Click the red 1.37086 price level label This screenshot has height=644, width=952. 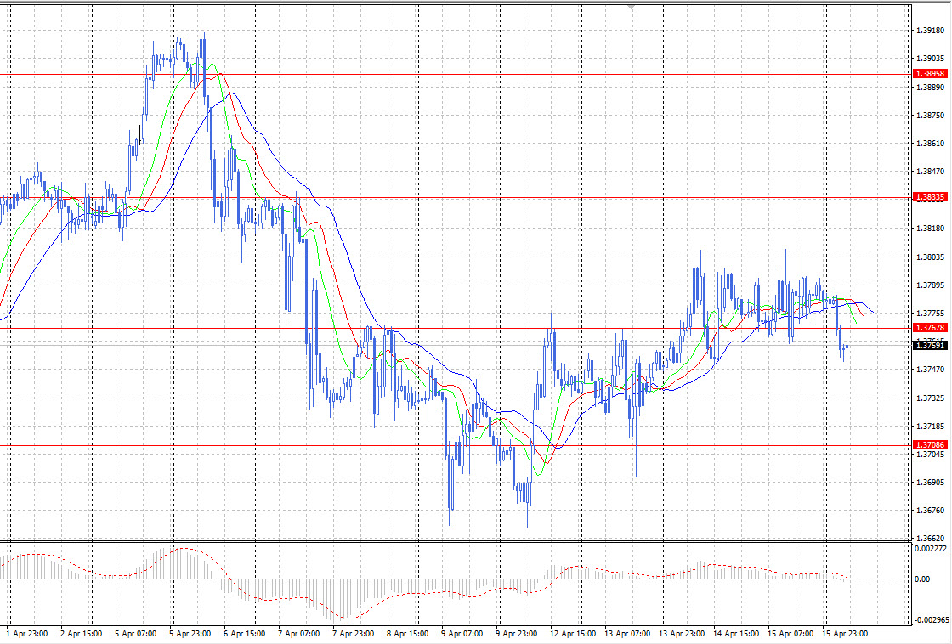coord(930,445)
